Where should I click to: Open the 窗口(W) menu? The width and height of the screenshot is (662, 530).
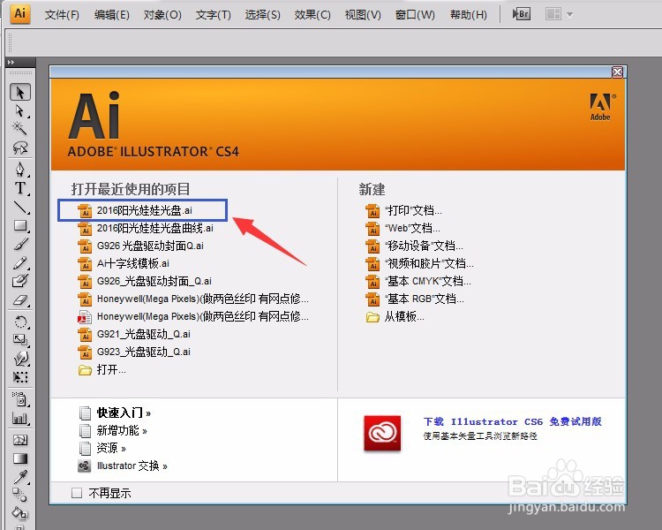[415, 15]
